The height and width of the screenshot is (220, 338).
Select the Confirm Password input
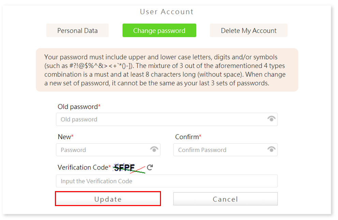click(x=218, y=150)
